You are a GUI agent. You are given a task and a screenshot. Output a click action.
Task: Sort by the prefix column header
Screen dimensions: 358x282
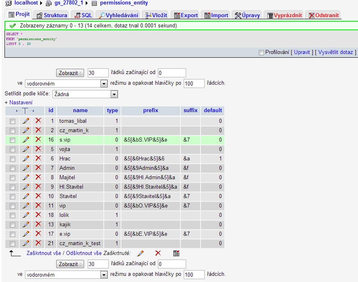pos(150,110)
